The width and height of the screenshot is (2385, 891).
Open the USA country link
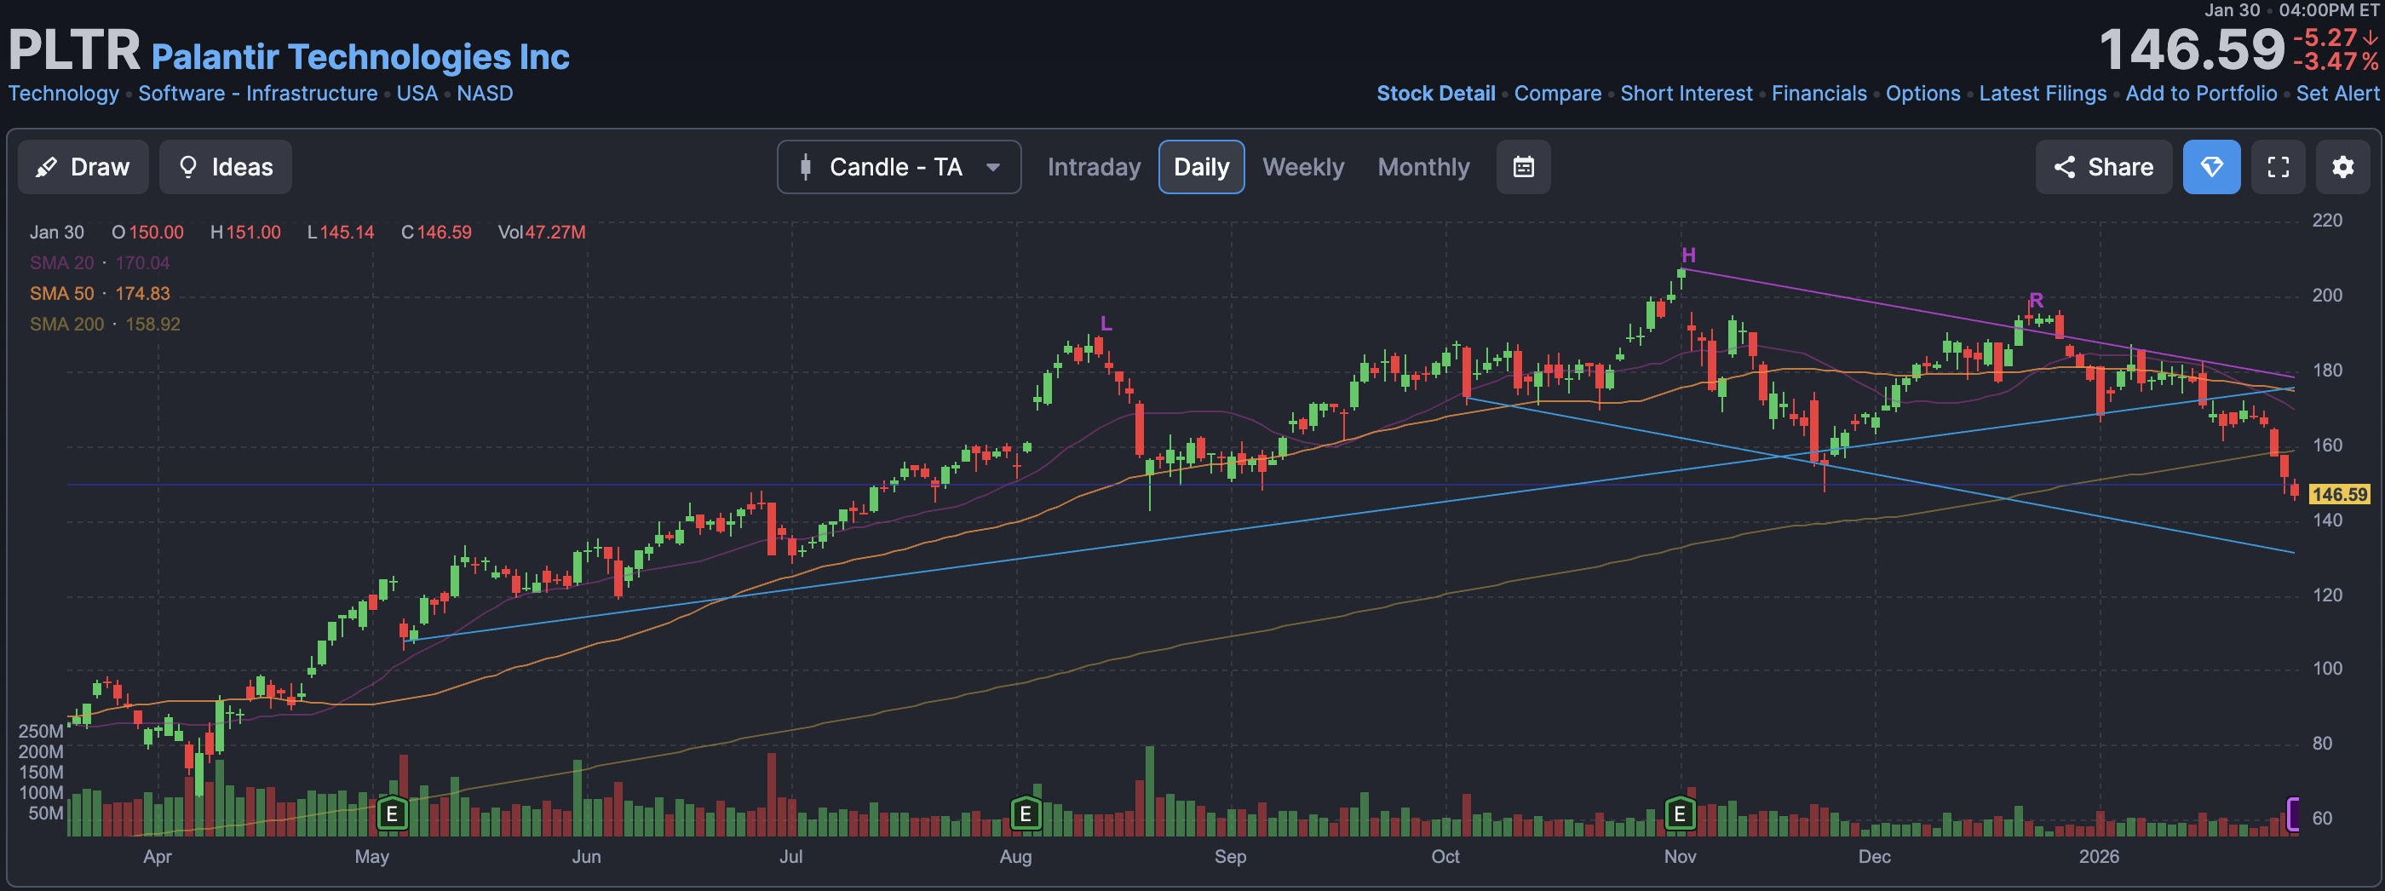417,94
